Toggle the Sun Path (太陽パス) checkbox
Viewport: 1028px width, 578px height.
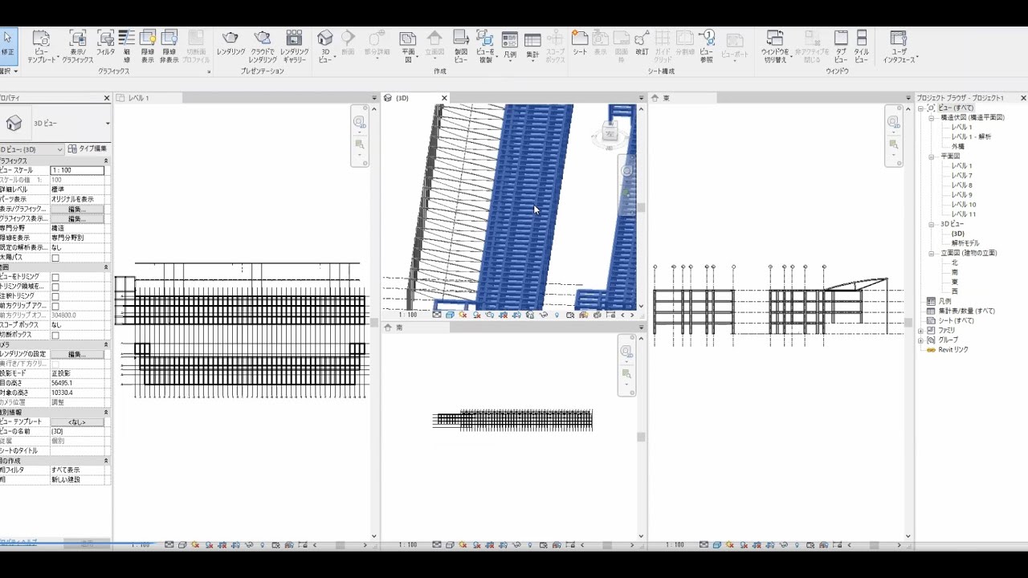[x=55, y=258]
